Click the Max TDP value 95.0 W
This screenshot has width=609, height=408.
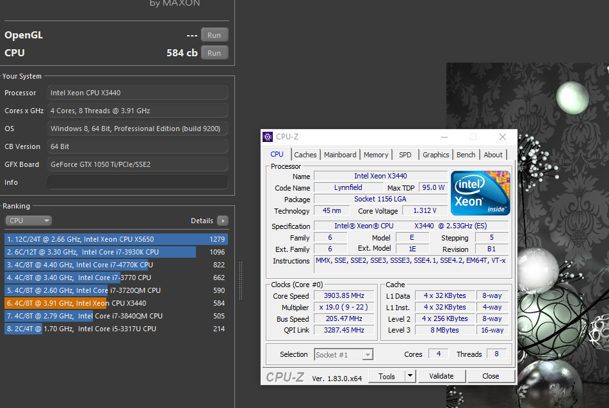(433, 188)
